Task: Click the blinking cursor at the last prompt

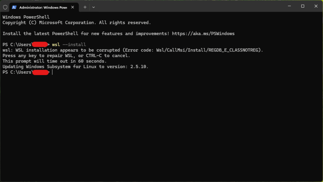Action: (52, 72)
